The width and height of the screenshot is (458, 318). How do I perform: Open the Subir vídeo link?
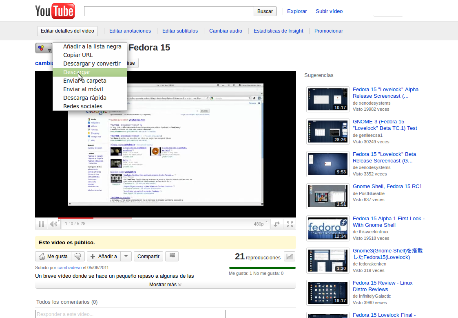(329, 11)
